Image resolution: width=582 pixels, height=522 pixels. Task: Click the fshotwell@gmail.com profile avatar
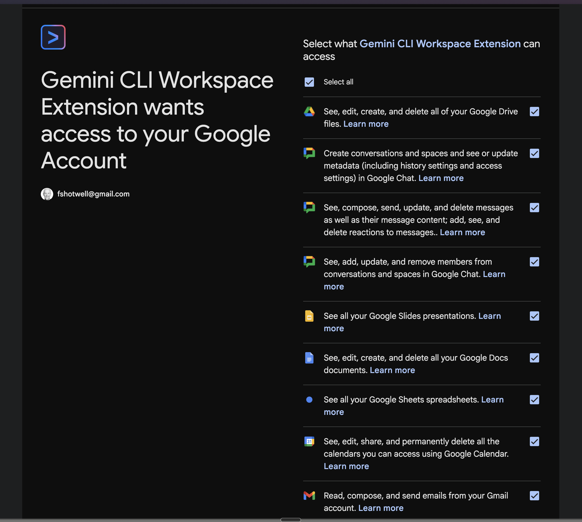tap(47, 194)
